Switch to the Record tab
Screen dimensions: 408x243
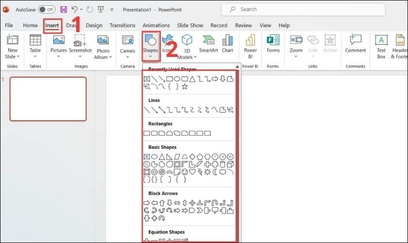[219, 25]
